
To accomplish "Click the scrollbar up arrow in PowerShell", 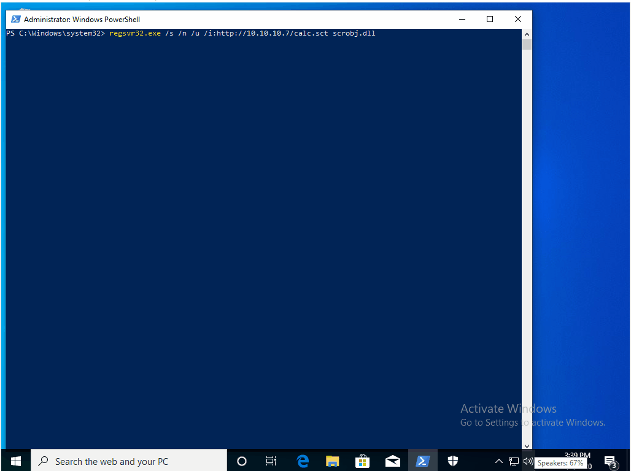I will [527, 34].
